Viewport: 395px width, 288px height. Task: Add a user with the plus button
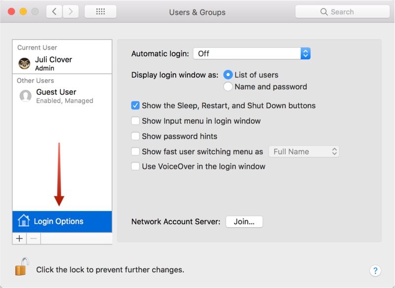pyautogui.click(x=19, y=239)
